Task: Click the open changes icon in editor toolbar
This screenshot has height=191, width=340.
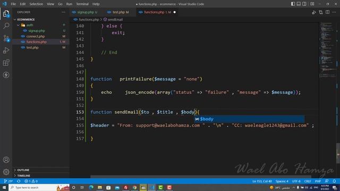Action: click(321, 12)
